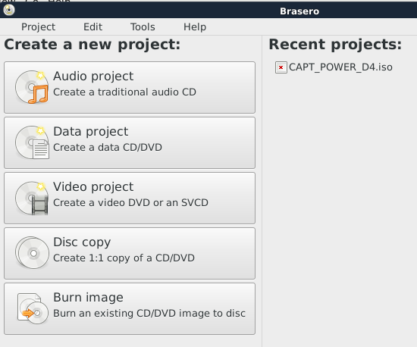The height and width of the screenshot is (347, 417).
Task: Click 'Create a video DVD or an SVCD' text
Action: tap(130, 202)
